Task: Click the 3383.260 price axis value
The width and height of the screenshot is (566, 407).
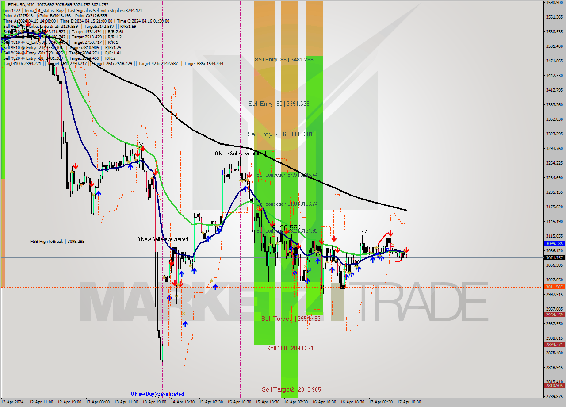Action: tap(555, 105)
